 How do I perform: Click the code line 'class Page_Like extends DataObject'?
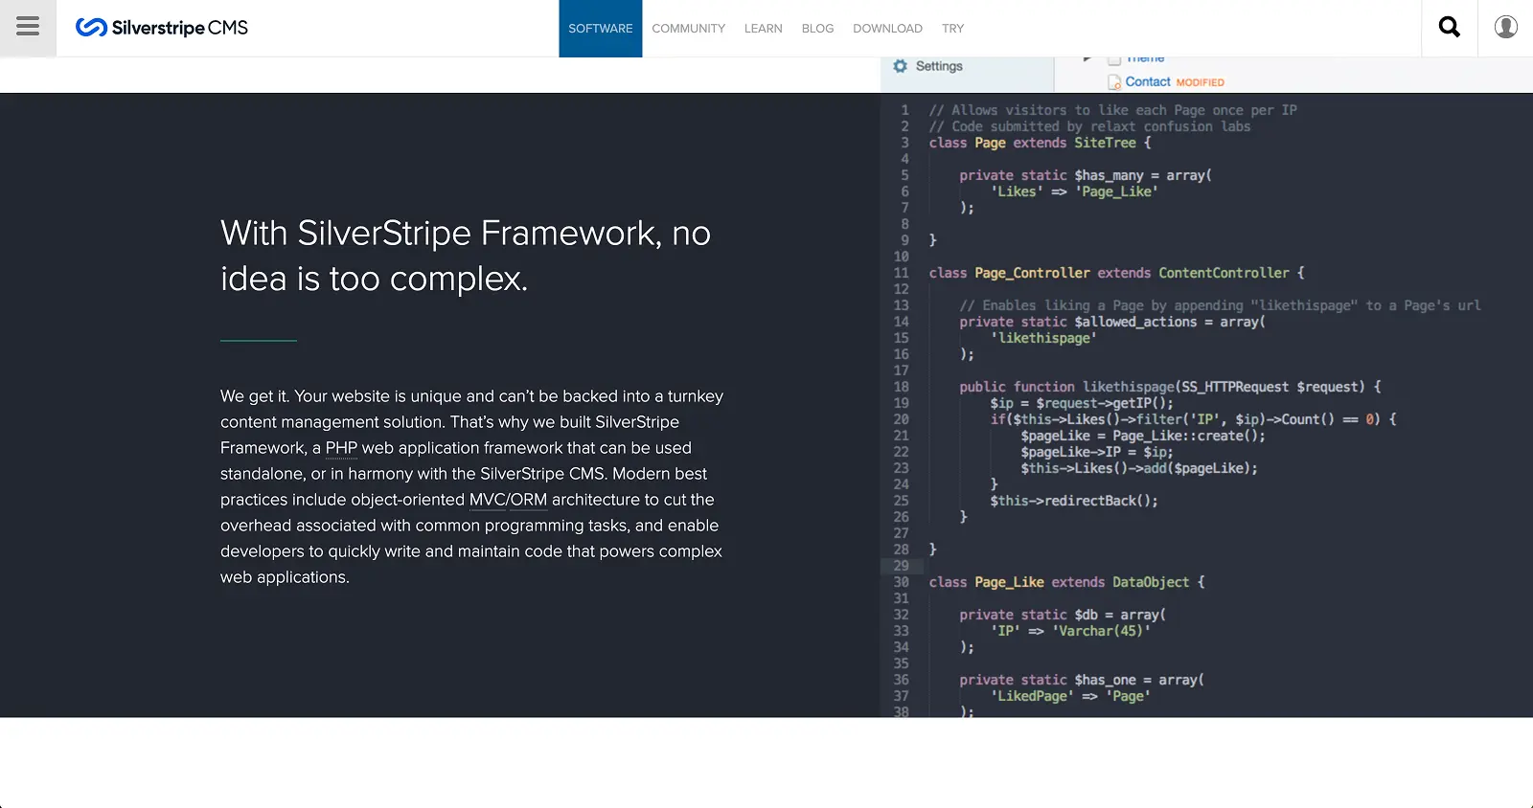pos(1066,582)
